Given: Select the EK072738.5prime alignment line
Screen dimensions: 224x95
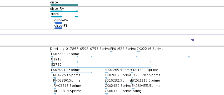Looking at the screenshot, I should coord(120,57).
